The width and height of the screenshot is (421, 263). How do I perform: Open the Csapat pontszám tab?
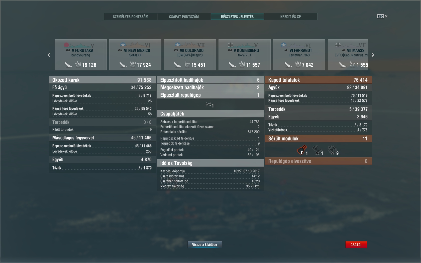[x=184, y=17]
